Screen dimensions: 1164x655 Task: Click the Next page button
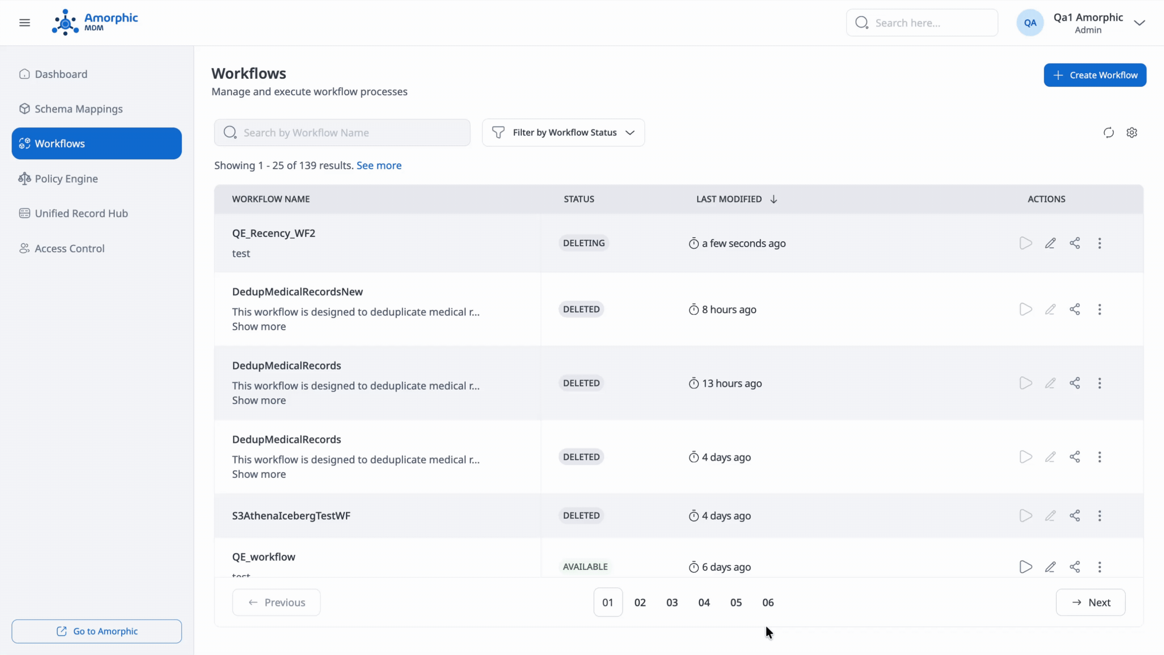(x=1090, y=602)
